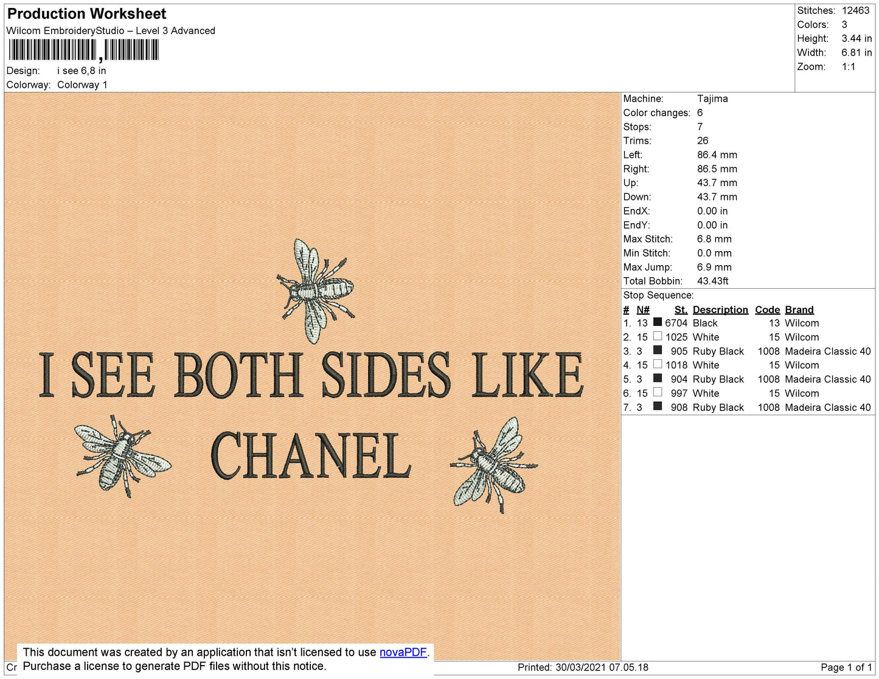Click the stitch count "1018" in row 4
Viewport: 879px width, 679px height.
(676, 365)
